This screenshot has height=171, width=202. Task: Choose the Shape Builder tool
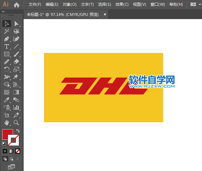[7, 85]
